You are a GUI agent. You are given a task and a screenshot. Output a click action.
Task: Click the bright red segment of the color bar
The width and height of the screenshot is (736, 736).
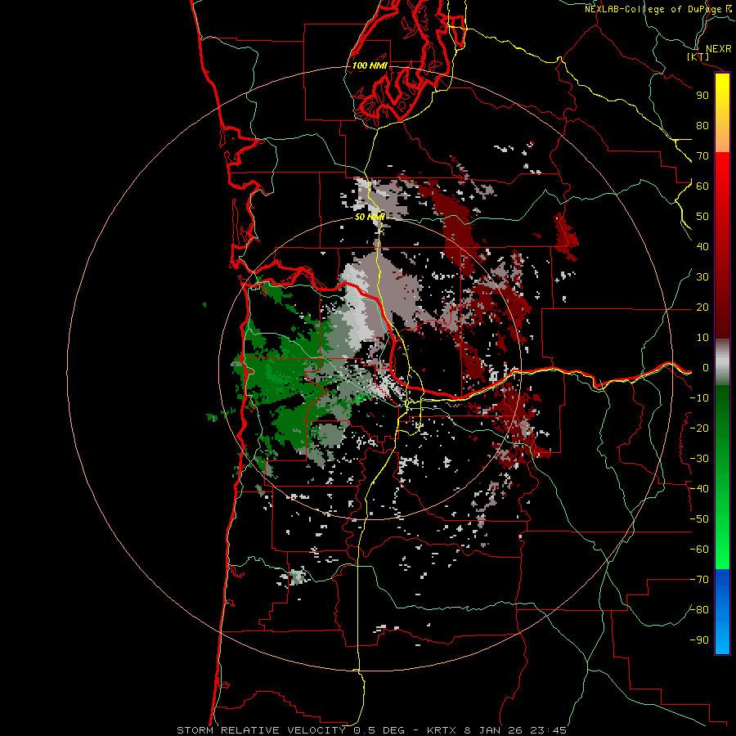[x=722, y=172]
